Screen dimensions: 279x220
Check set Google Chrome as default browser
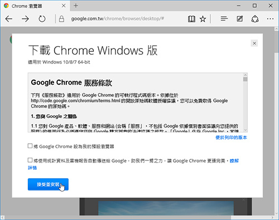click(30, 146)
